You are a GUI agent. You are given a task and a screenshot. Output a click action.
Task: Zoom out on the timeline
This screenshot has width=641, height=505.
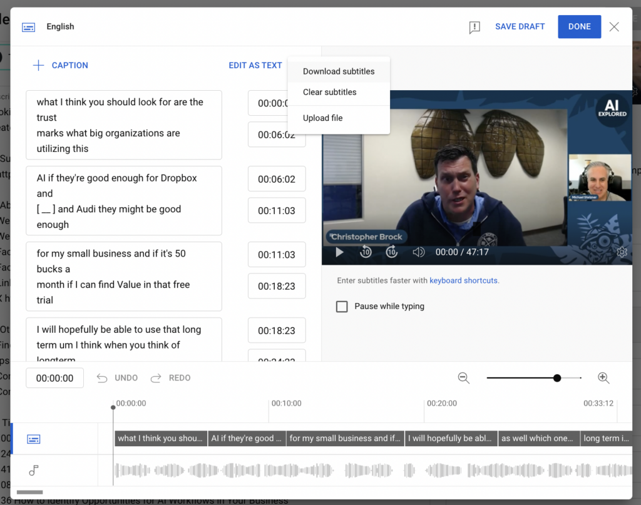click(464, 378)
